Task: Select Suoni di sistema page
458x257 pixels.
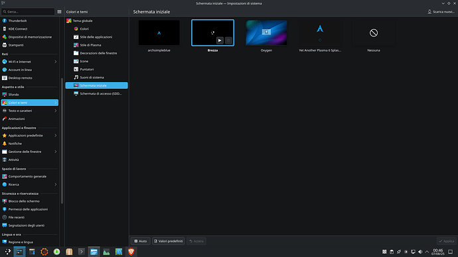Action: [97, 77]
